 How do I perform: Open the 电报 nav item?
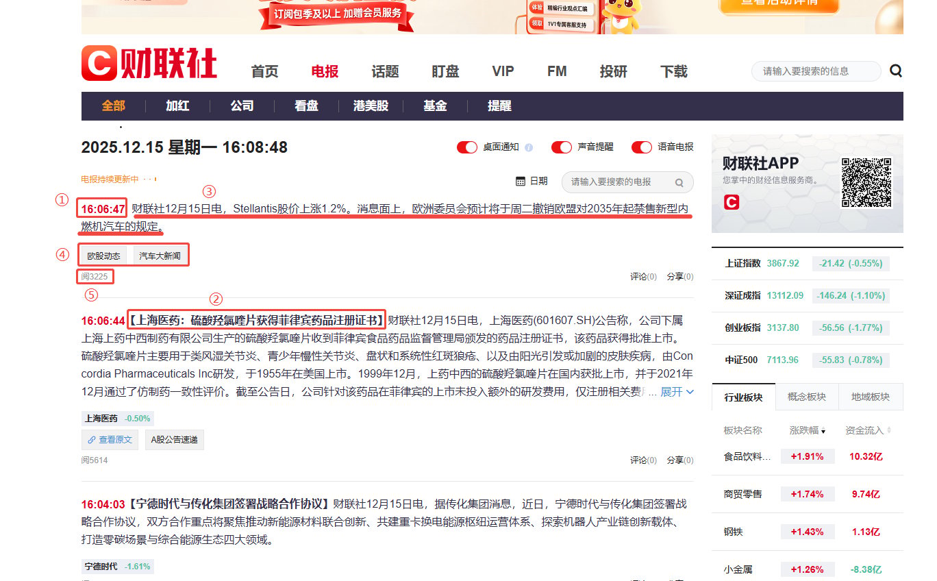coord(325,71)
